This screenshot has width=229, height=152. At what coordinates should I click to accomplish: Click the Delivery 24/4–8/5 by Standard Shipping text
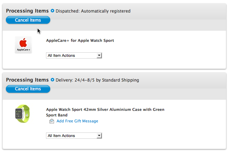click(97, 80)
